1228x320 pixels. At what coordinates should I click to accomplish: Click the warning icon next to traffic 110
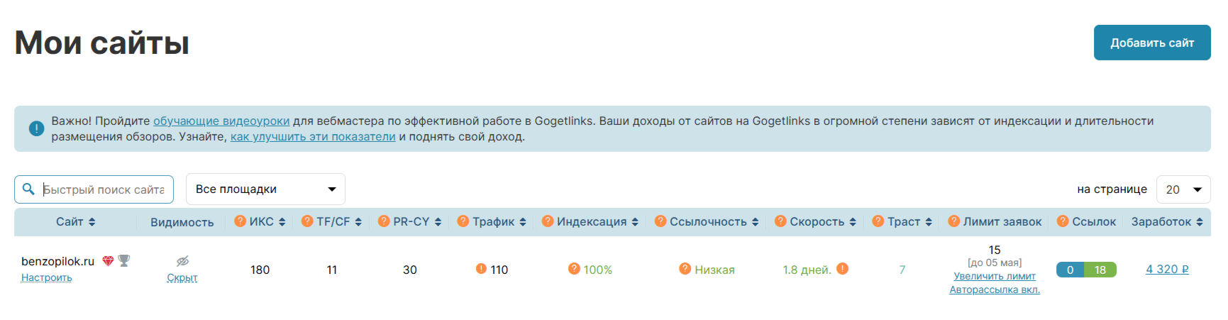click(481, 269)
